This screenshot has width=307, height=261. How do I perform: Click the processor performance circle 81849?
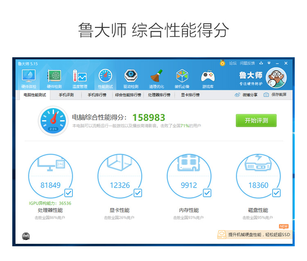coord(50,176)
